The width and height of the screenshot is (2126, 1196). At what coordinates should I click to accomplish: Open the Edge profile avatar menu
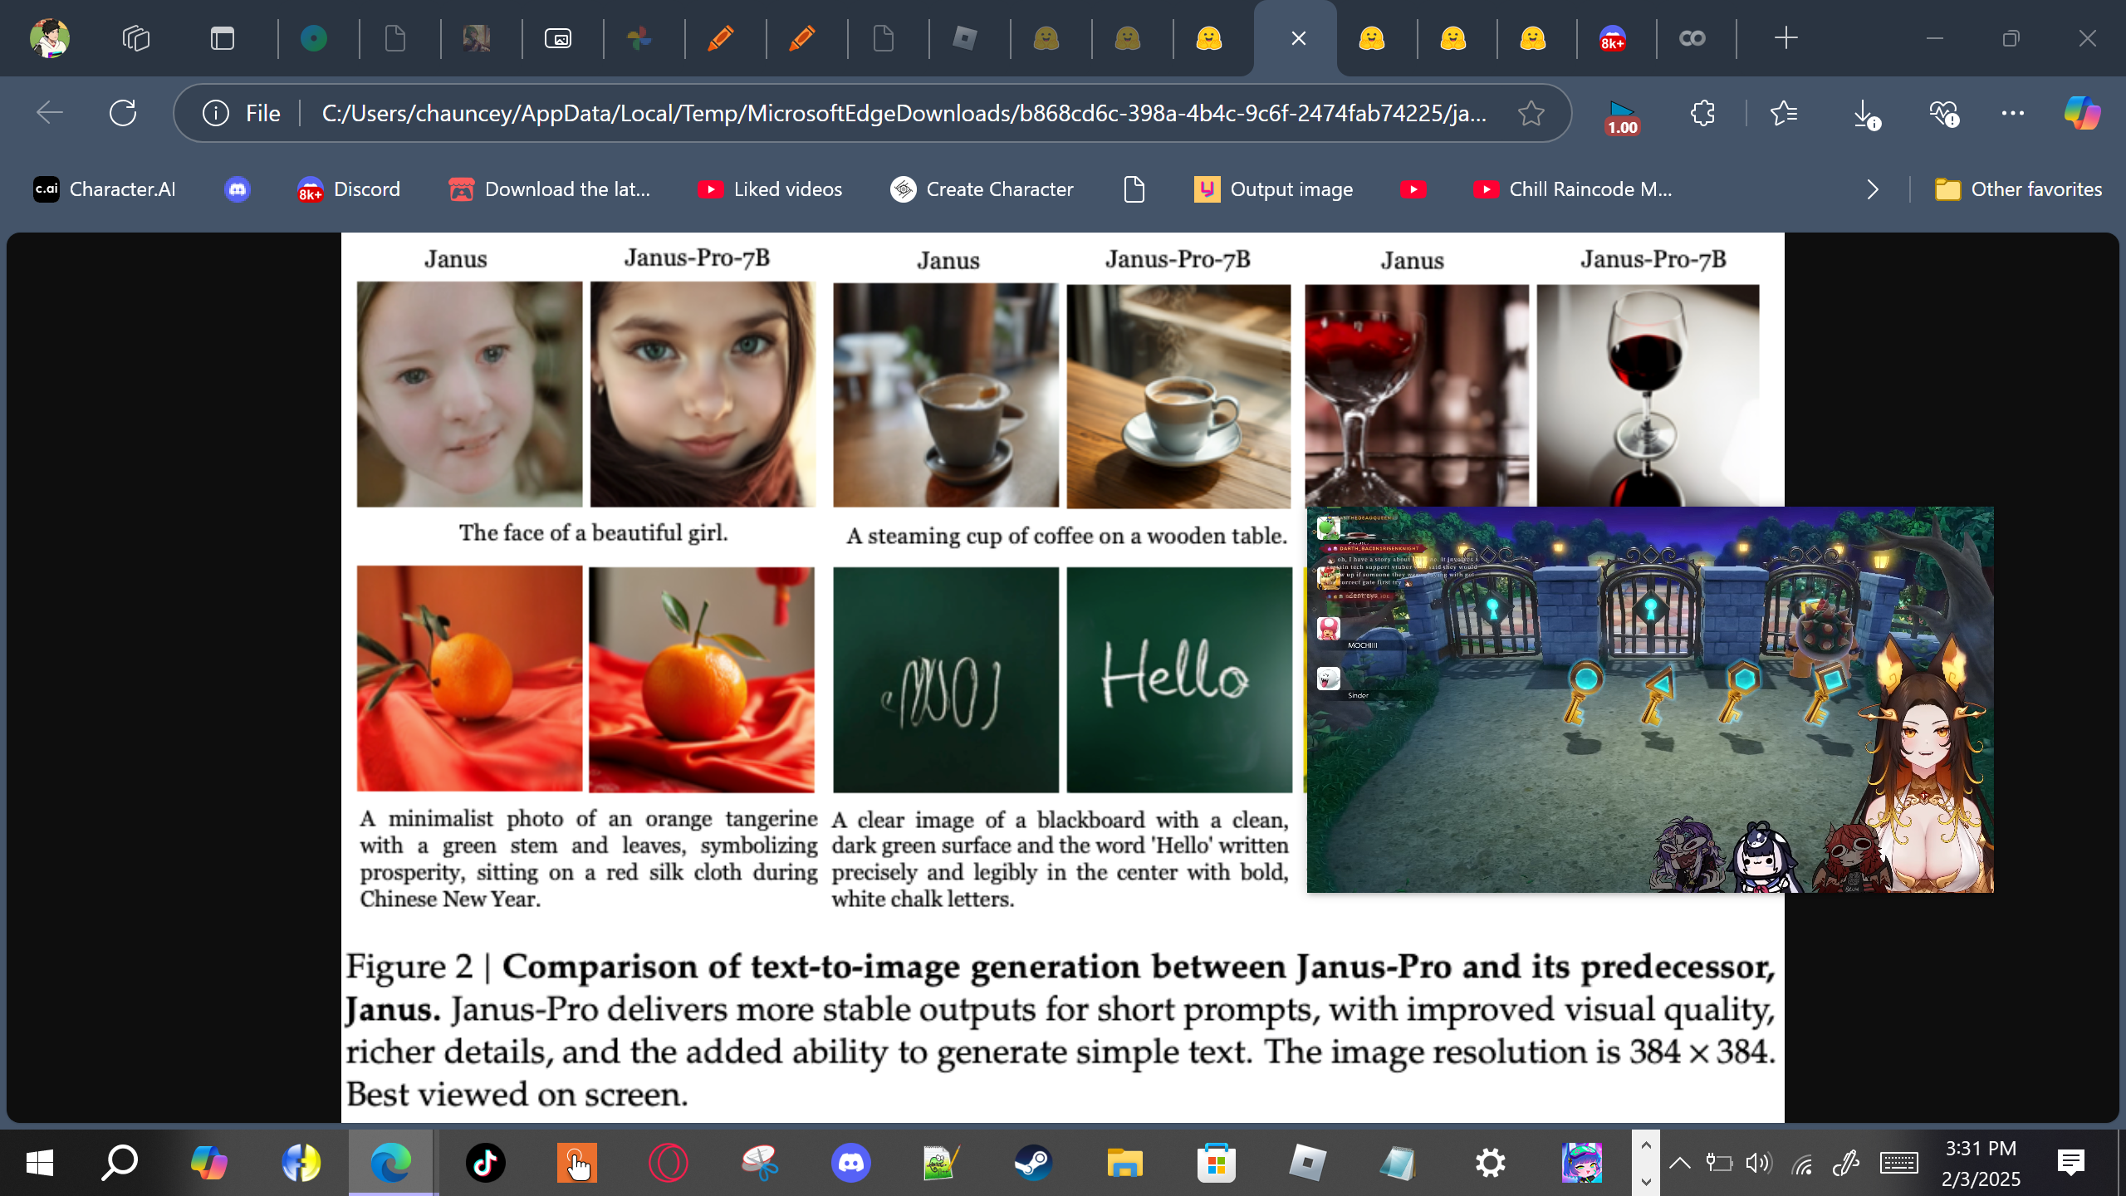(x=50, y=38)
